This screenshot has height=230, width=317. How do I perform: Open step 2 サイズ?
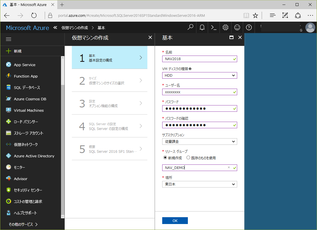click(109, 80)
